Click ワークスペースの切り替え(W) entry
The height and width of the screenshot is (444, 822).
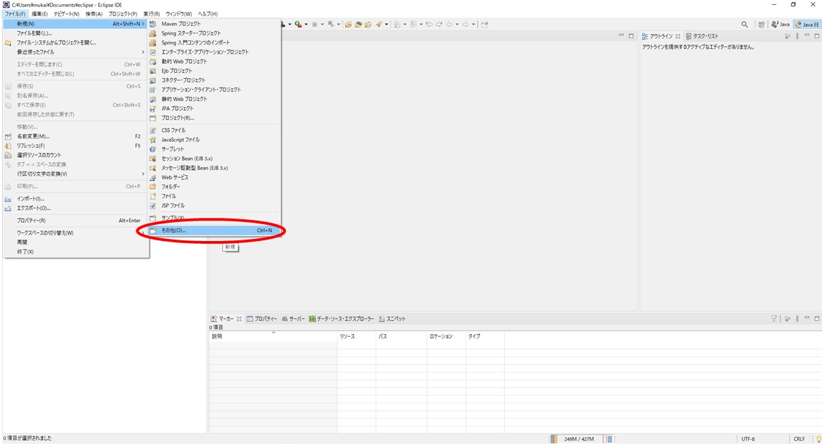(x=75, y=233)
